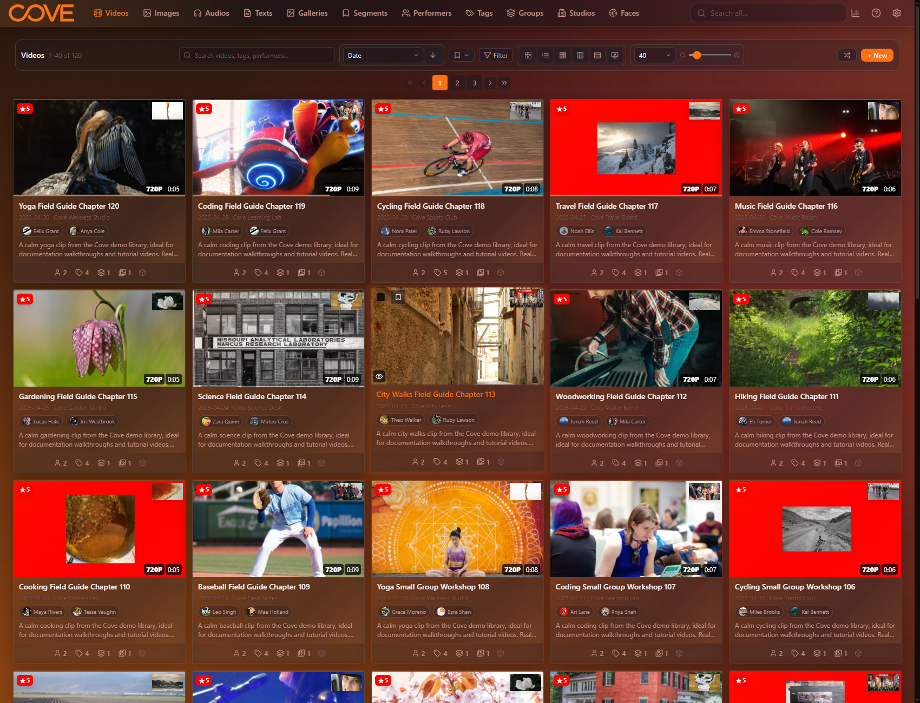920x703 pixels.
Task: Click tags count on Woodworking Chapter 112 card
Action: click(619, 463)
